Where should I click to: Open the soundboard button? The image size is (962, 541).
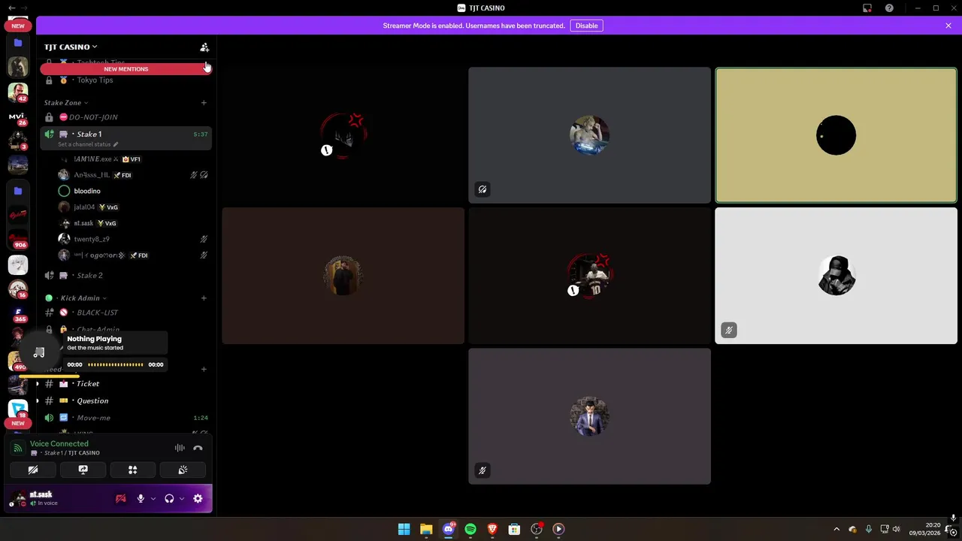click(183, 470)
